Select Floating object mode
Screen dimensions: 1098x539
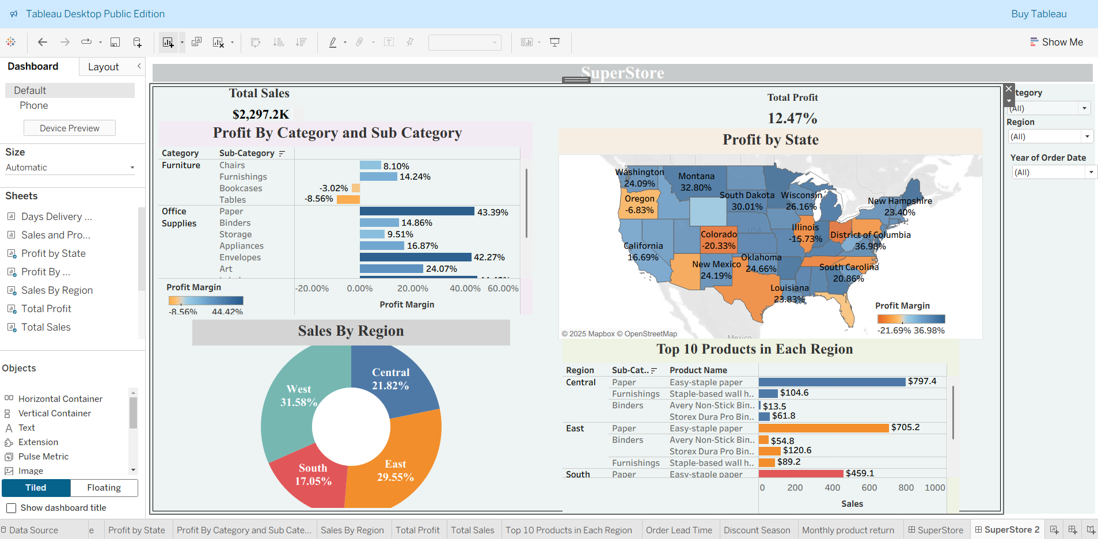pos(104,488)
